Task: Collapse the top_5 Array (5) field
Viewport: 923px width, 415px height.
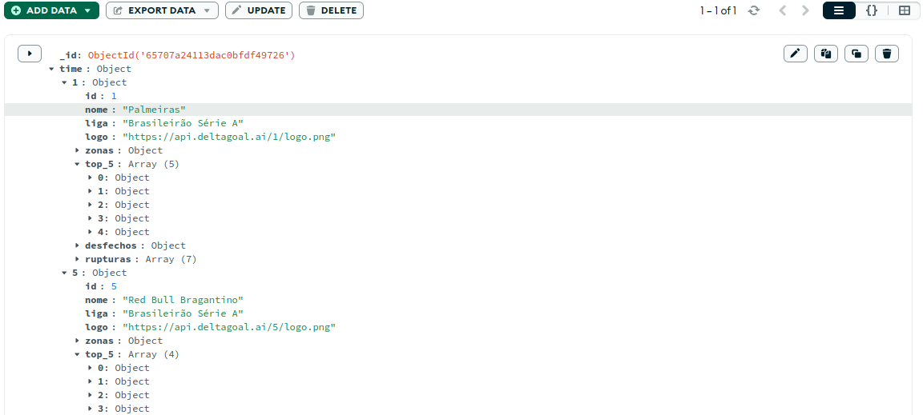Action: (x=78, y=164)
